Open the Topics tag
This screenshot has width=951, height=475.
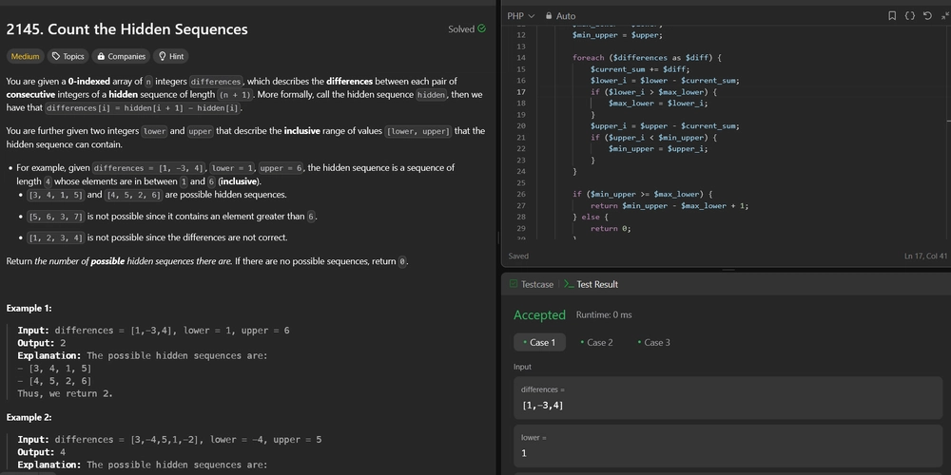[x=68, y=56]
